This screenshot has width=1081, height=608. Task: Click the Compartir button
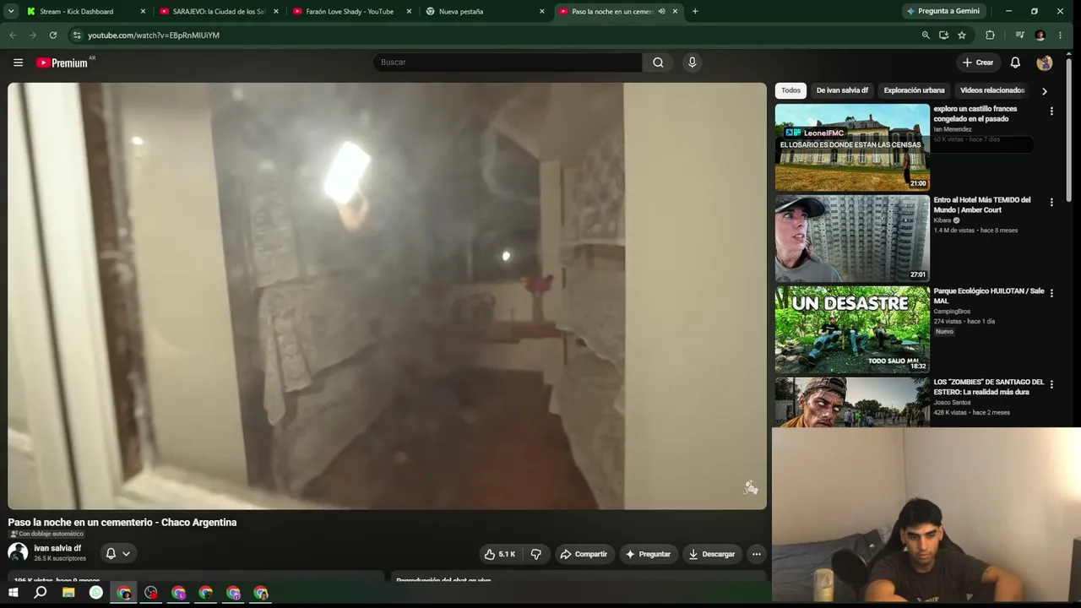click(584, 554)
